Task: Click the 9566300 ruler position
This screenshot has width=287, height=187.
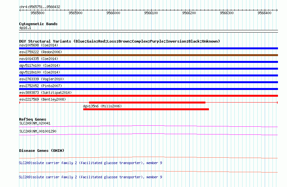Action: (227, 13)
